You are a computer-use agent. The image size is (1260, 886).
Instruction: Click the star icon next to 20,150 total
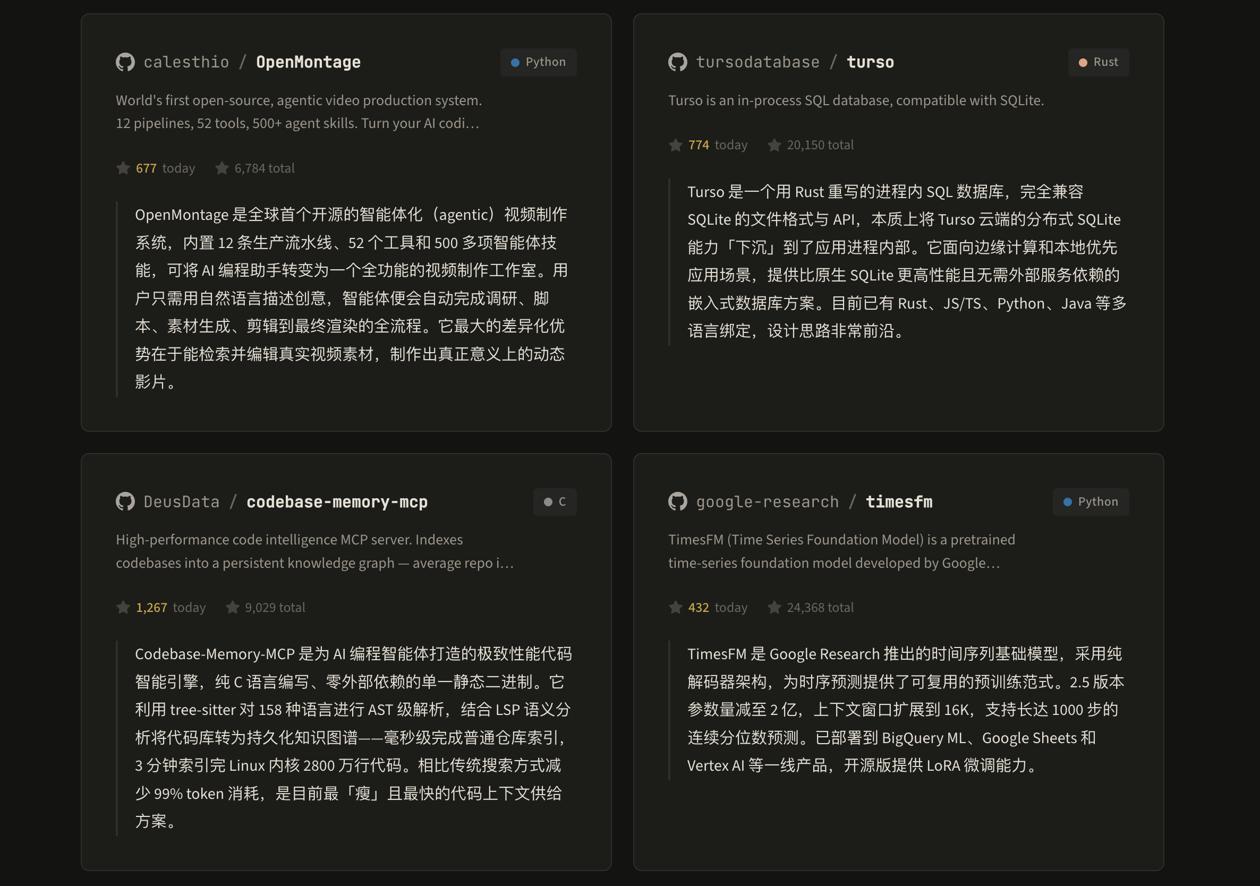click(x=774, y=145)
